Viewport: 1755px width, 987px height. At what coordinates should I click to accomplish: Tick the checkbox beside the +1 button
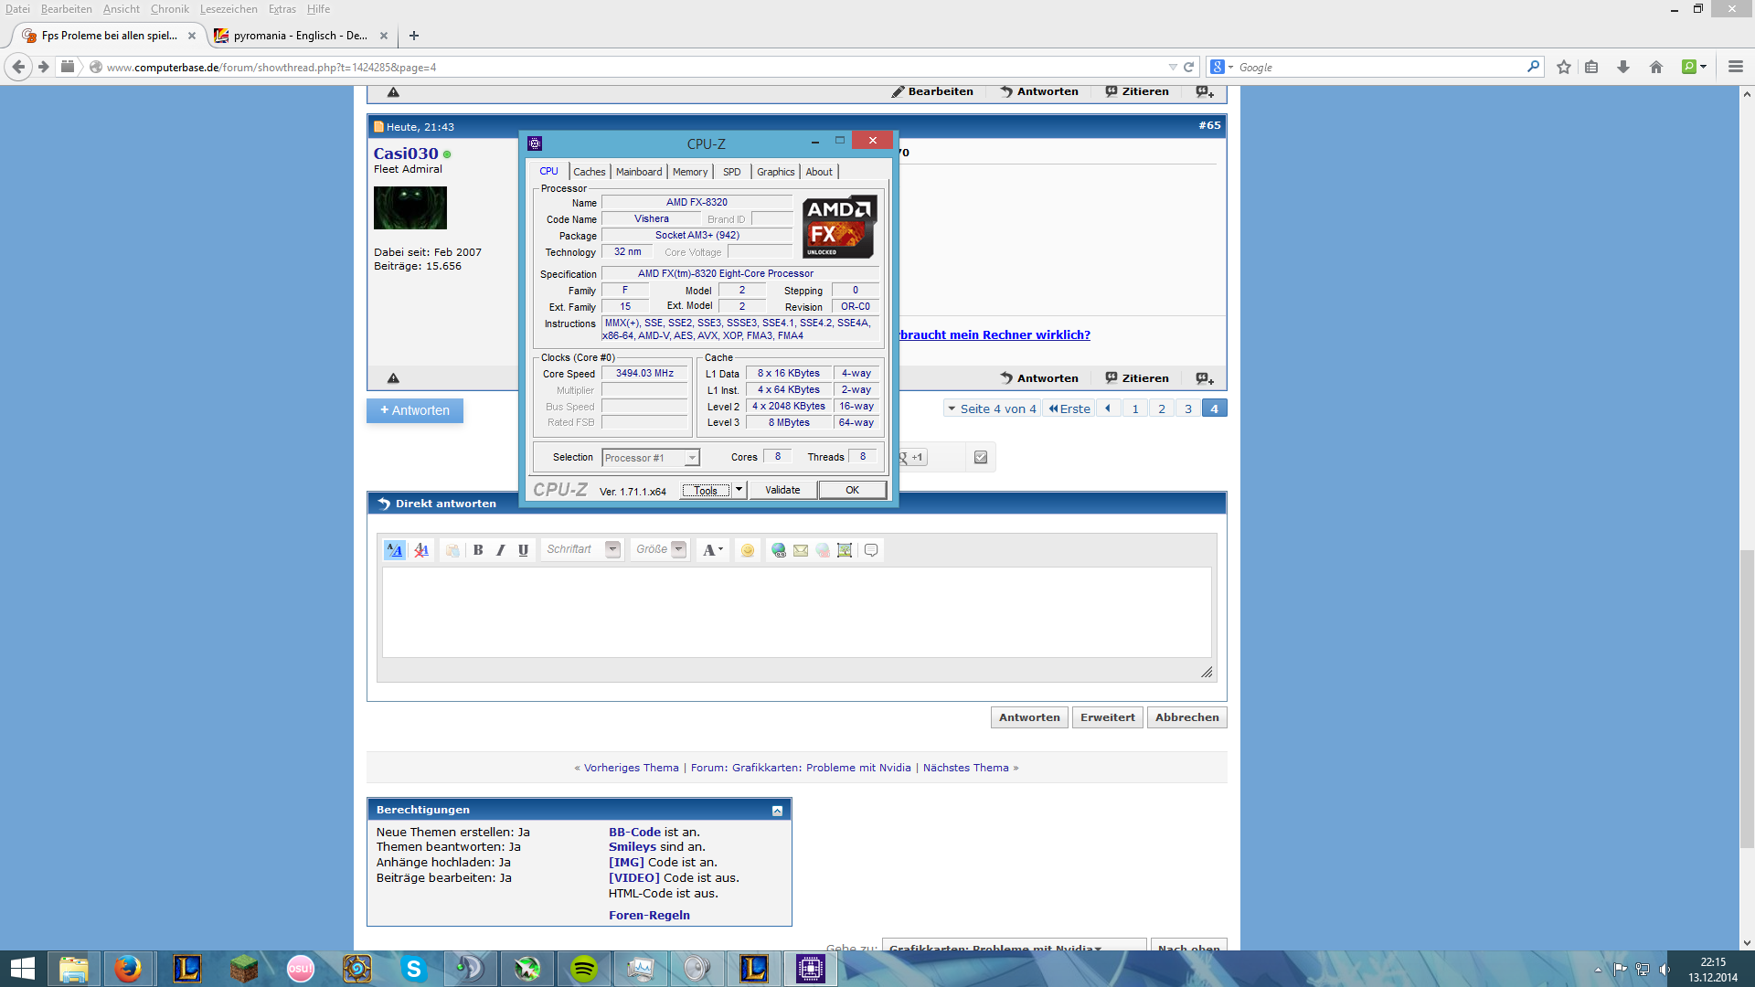(981, 457)
